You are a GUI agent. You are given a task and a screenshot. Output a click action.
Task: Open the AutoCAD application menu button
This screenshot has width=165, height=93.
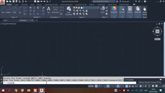tap(2, 2)
